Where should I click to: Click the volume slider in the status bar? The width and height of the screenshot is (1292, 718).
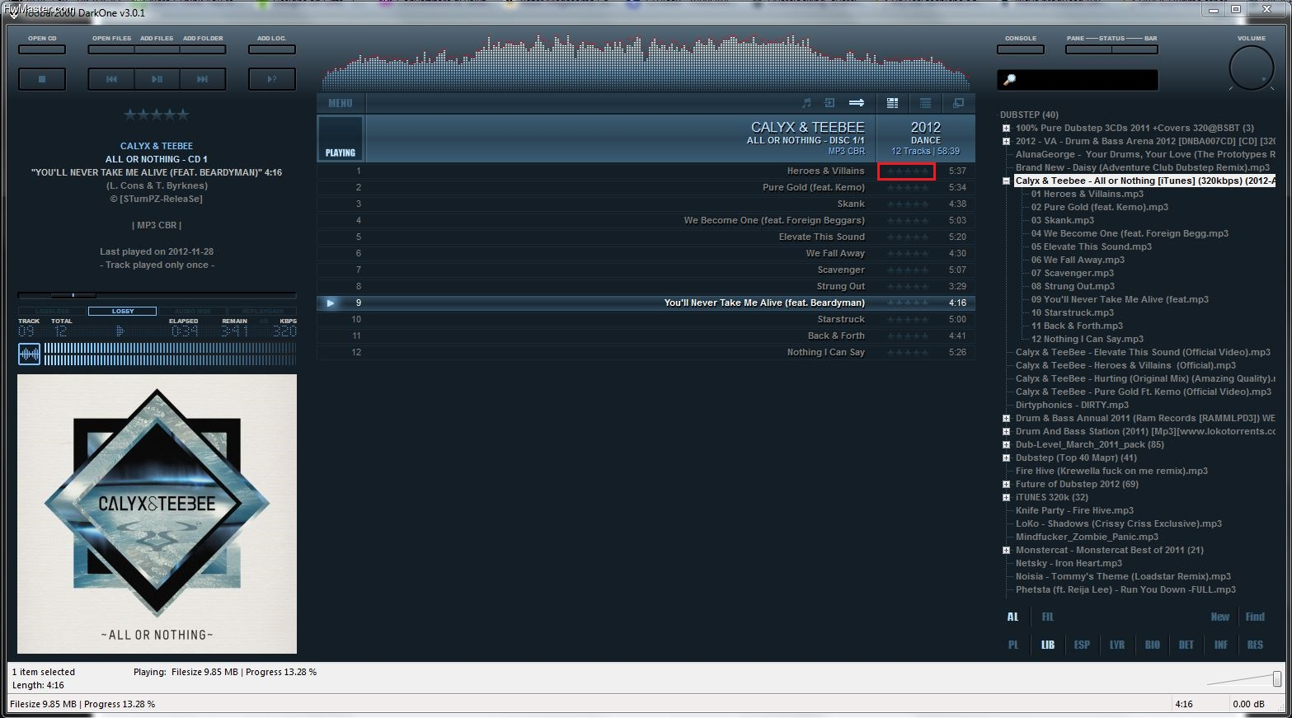click(x=1244, y=678)
